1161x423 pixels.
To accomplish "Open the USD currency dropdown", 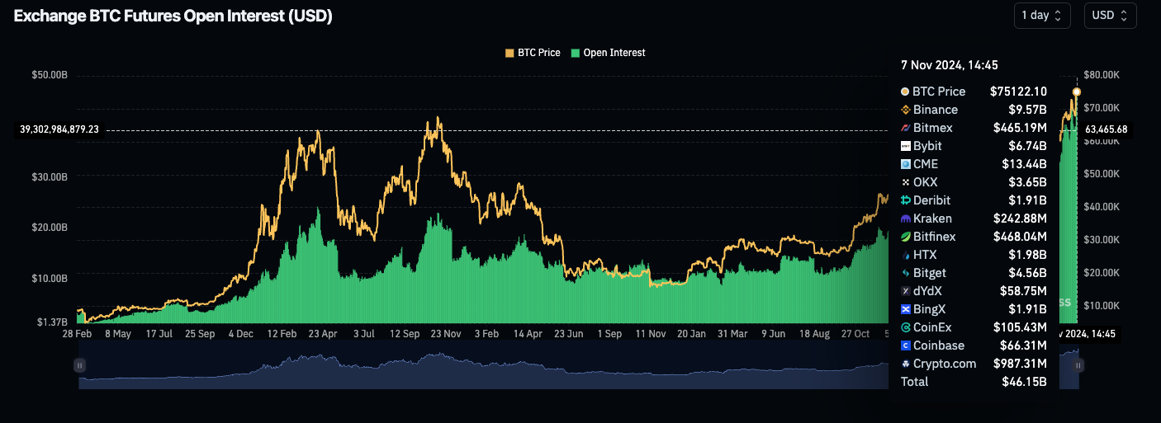I will click(x=1110, y=15).
